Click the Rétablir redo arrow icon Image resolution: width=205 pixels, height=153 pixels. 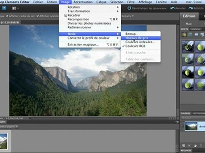click(190, 8)
